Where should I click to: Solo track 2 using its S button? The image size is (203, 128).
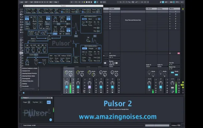tap(78, 90)
